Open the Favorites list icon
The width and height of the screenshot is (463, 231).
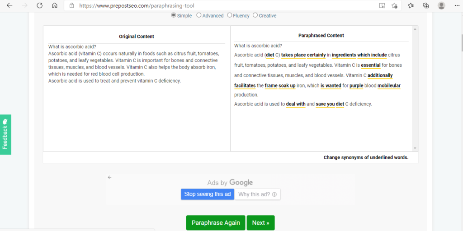coord(411,5)
